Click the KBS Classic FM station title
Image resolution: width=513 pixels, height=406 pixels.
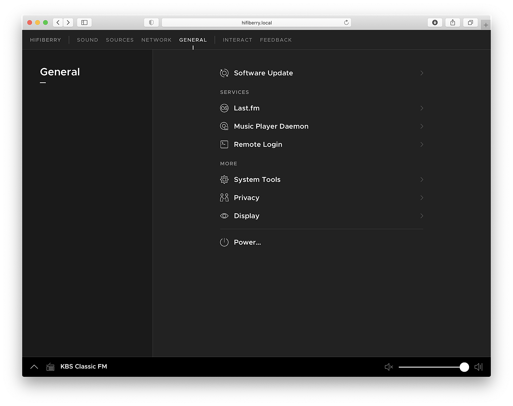pos(84,367)
